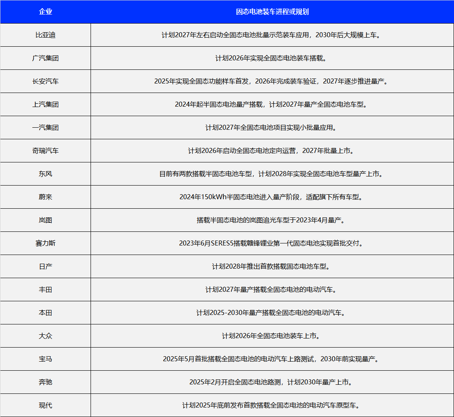Select the 一汽集团 company cell
454x417 pixels.
coord(45,128)
